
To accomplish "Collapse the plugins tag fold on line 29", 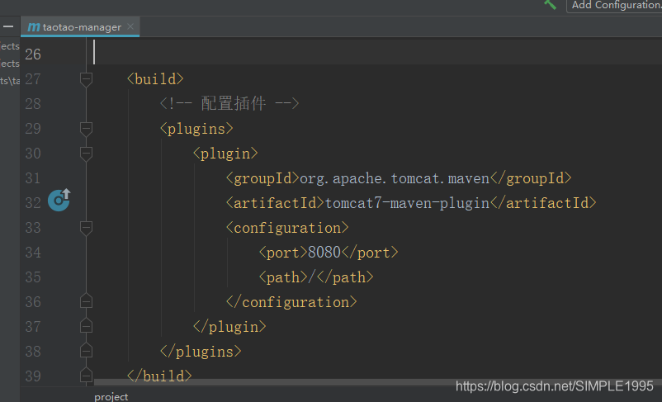I will 86,129.
